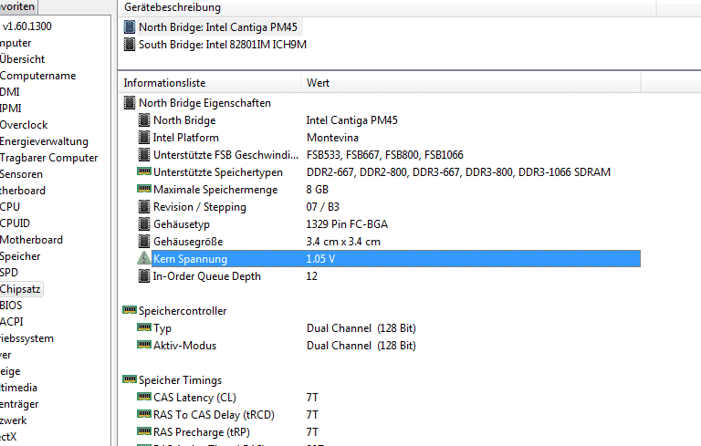This screenshot has height=446, width=701.
Task: Select the In-Order Queue Depth row
Action: click(x=207, y=276)
